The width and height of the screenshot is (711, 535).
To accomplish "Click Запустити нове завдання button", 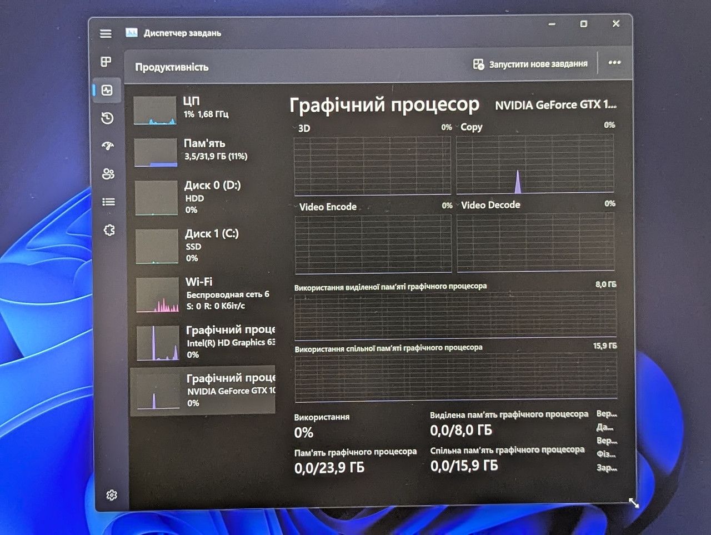I will point(530,64).
